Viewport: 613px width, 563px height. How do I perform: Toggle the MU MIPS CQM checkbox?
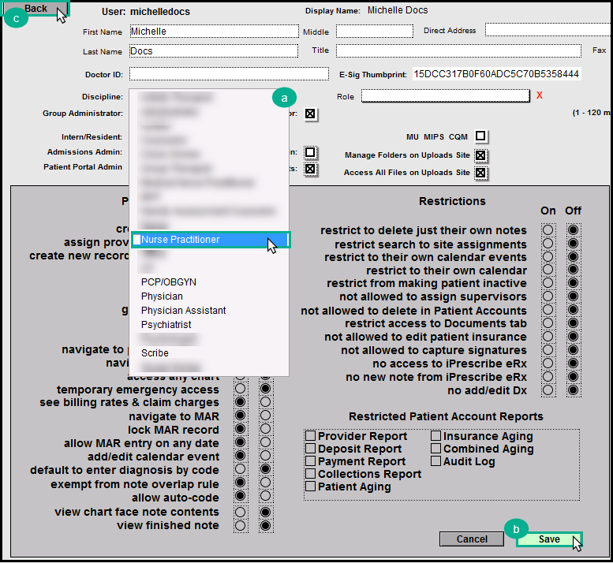(480, 136)
